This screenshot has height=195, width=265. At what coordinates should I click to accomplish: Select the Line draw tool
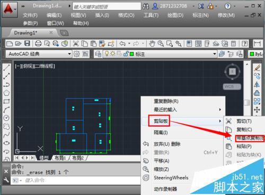tap(6, 67)
